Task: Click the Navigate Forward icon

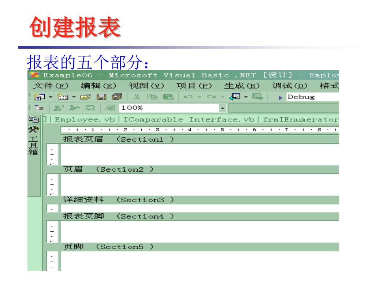Action: pyautogui.click(x=257, y=97)
